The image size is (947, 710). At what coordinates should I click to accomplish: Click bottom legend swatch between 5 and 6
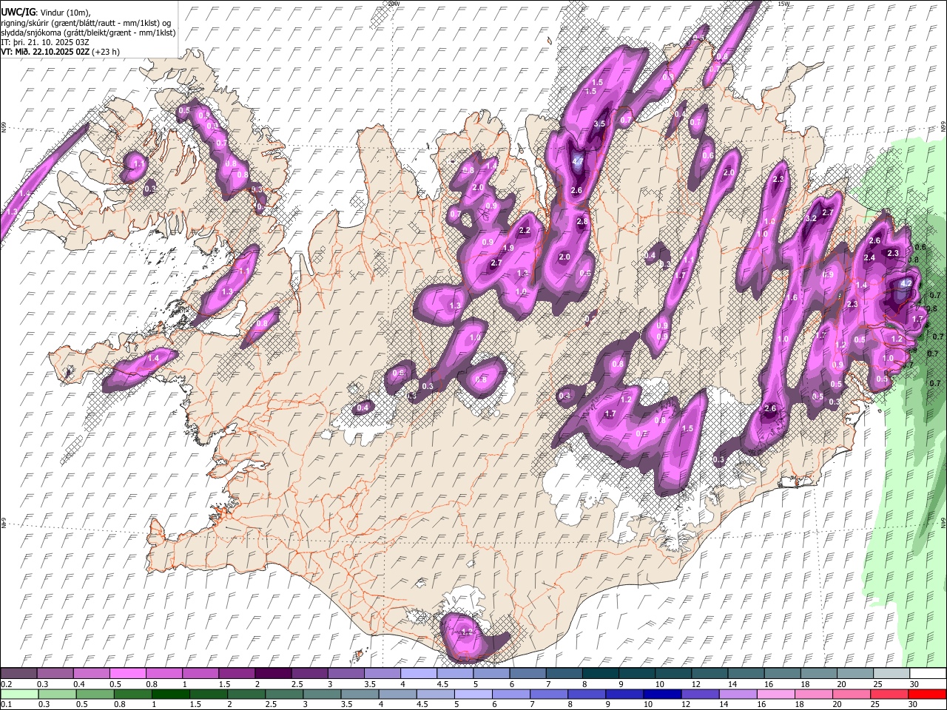[472, 694]
